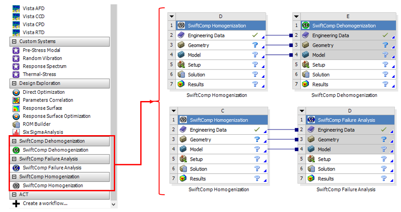Select Response Surface toolbox entry

pyautogui.click(x=42, y=108)
